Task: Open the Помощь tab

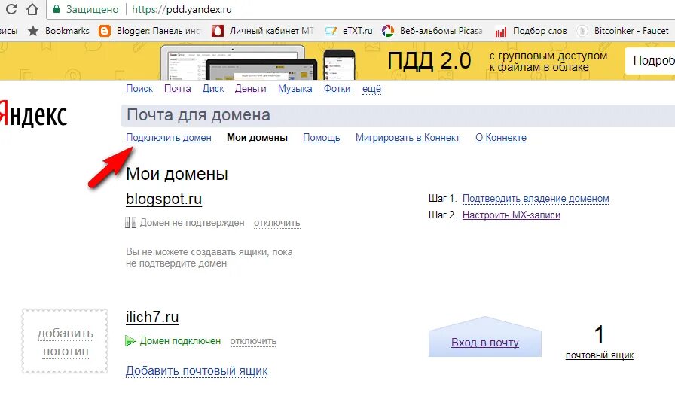Action: point(321,138)
